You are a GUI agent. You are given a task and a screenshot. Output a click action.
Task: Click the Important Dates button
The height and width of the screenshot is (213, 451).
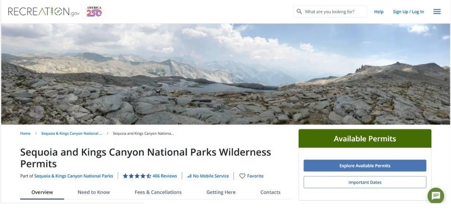[x=365, y=182]
